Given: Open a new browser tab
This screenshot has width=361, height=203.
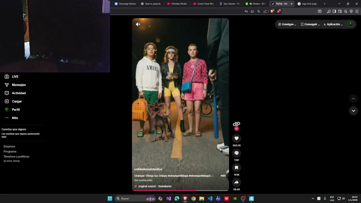Looking at the screenshot, I should pos(325,4).
